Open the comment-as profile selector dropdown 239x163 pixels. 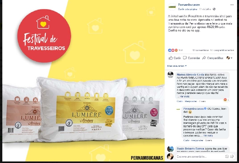click(x=229, y=58)
